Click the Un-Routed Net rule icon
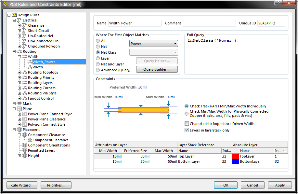Image resolution: width=298 pixels, height=194 pixels. (24, 36)
